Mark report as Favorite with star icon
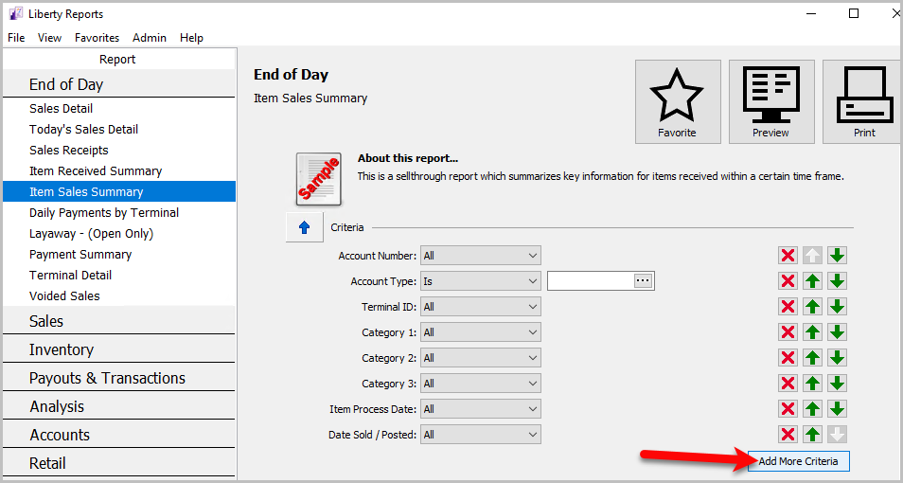Image resolution: width=903 pixels, height=483 pixels. point(678,101)
